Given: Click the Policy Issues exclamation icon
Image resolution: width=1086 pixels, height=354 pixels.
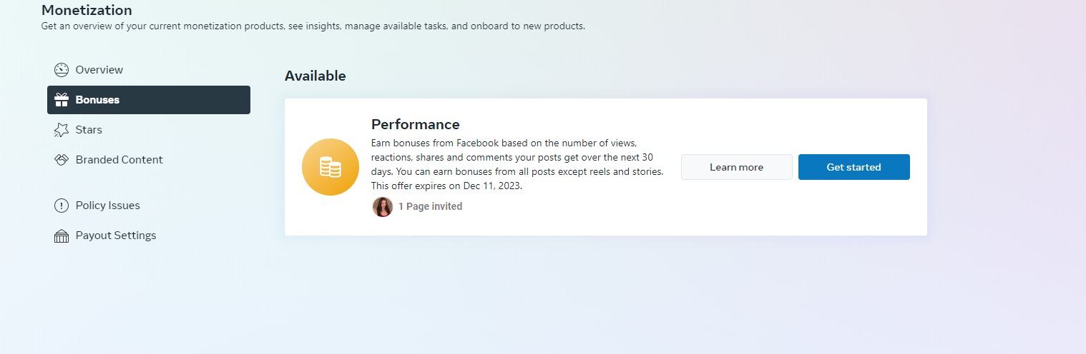Looking at the screenshot, I should pyautogui.click(x=62, y=206).
